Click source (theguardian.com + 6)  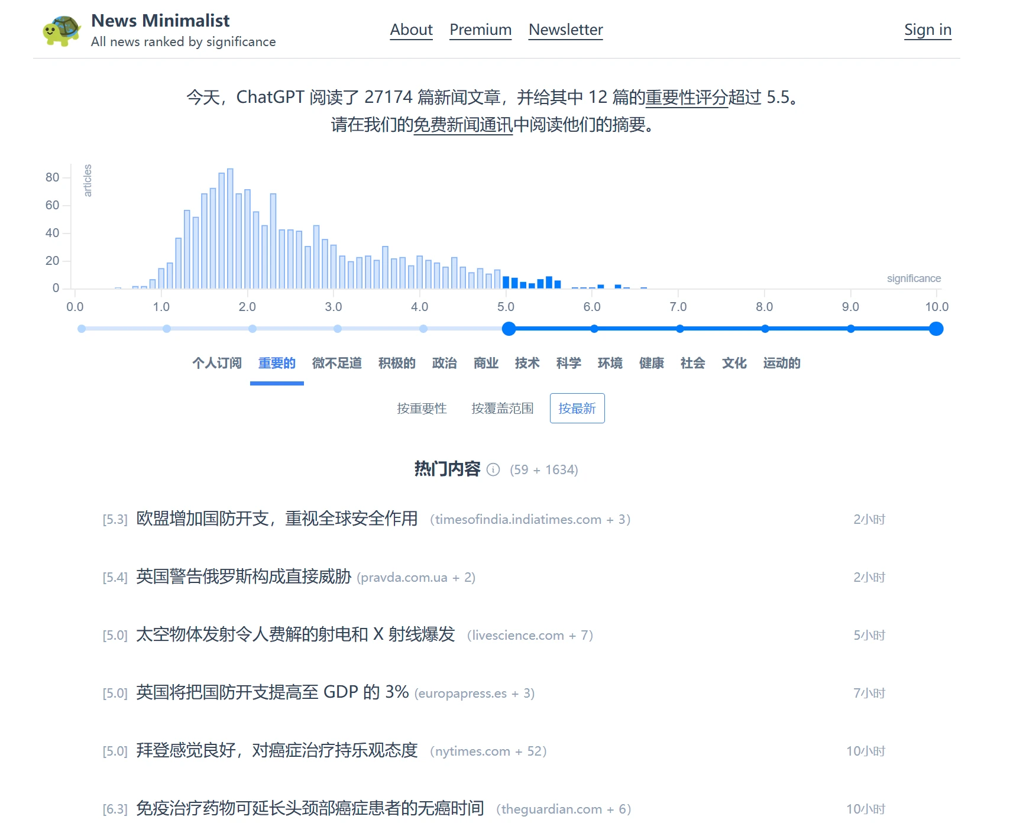[x=564, y=809]
